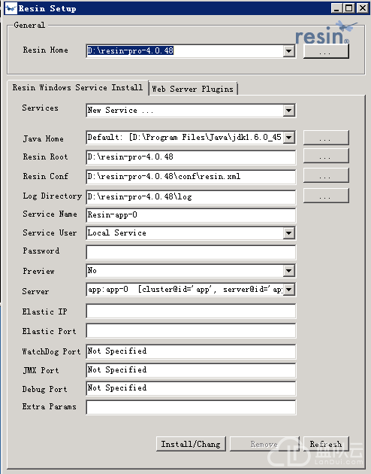Browse for Resin Conf with the ... button
This screenshot has height=474, width=371.
coord(326,175)
